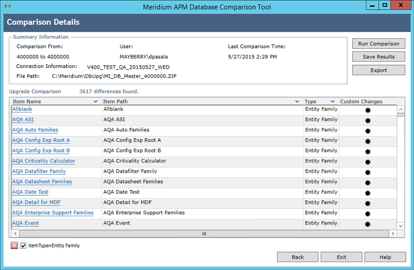This screenshot has width=414, height=270.
Task: Click the custom change dot for AQA Event
Action: [367, 224]
